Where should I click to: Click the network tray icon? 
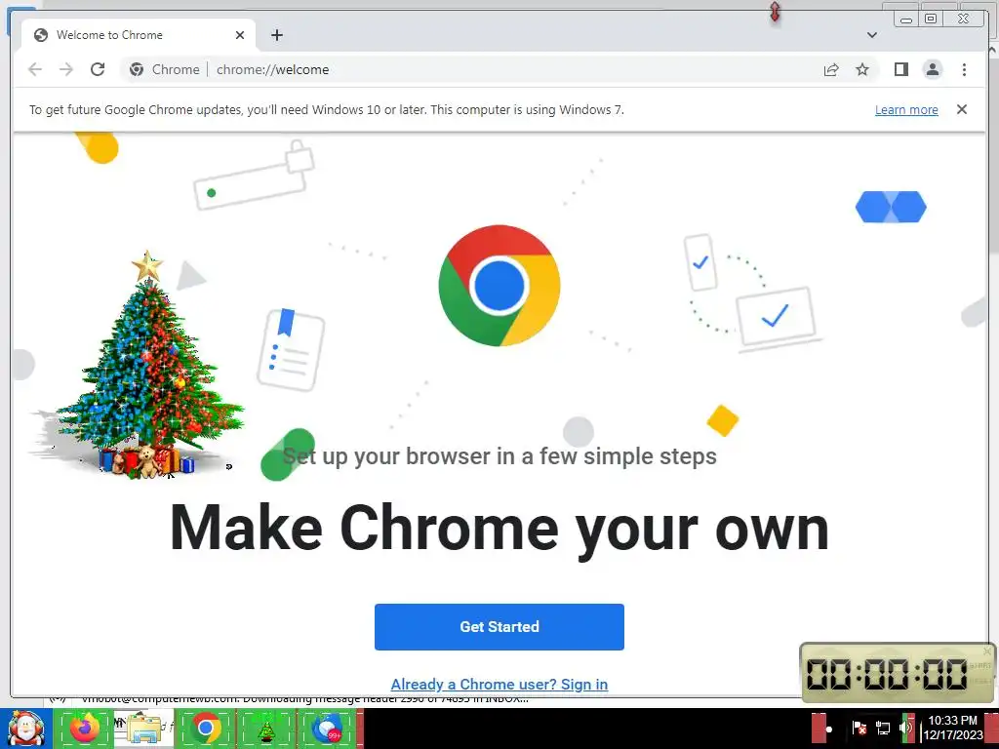(x=883, y=728)
